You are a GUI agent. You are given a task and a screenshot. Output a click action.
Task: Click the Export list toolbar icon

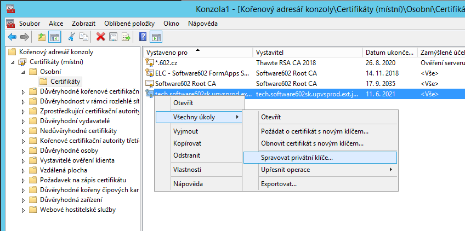tap(126, 37)
